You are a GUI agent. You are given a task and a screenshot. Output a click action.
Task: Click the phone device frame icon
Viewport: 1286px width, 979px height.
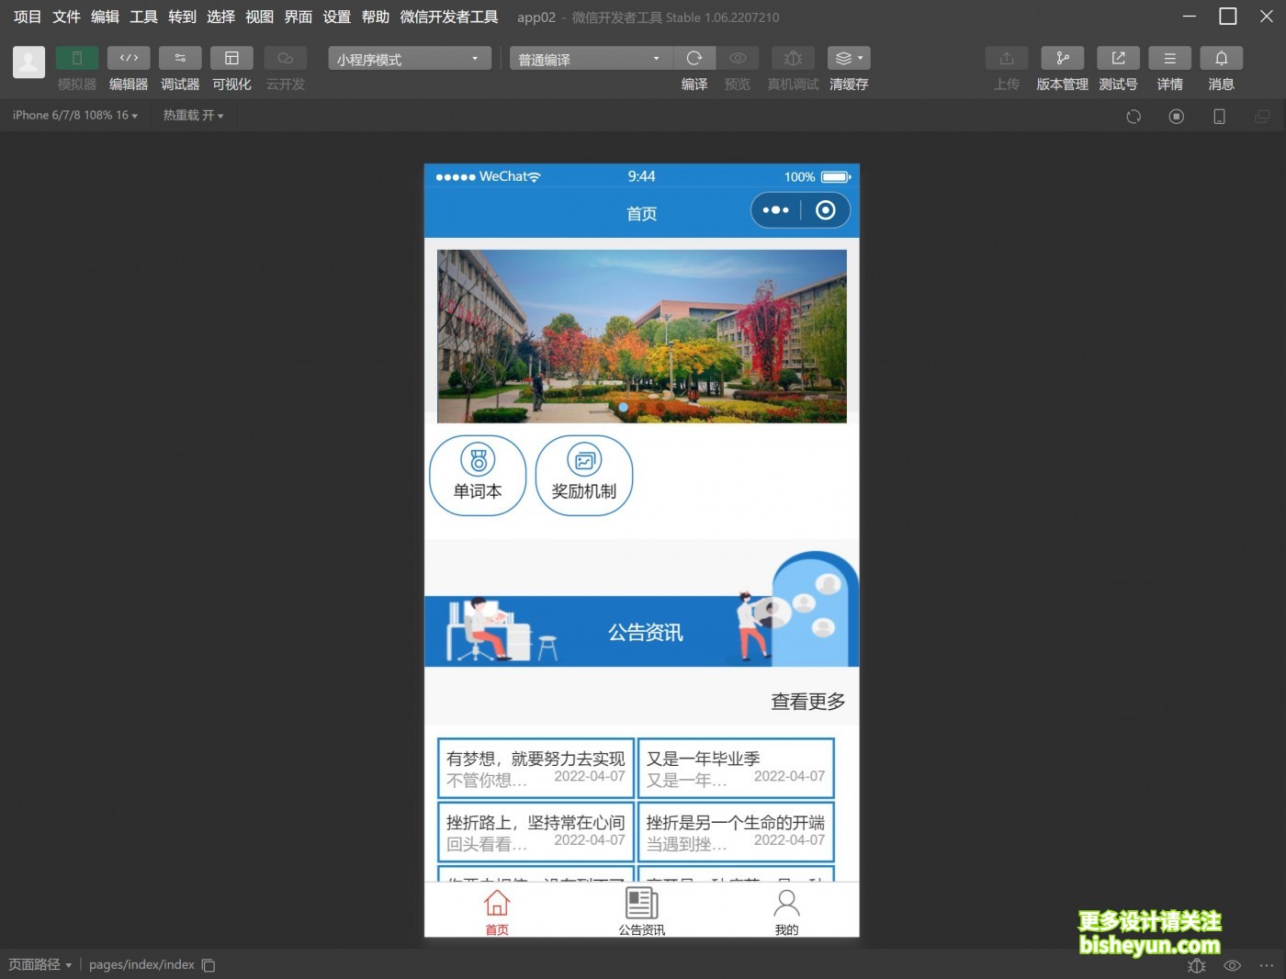pyautogui.click(x=1219, y=117)
